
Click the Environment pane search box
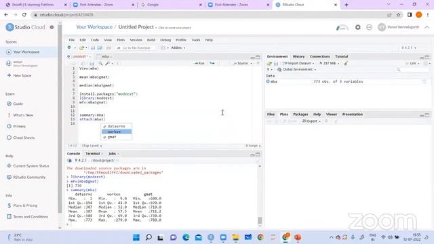point(412,70)
